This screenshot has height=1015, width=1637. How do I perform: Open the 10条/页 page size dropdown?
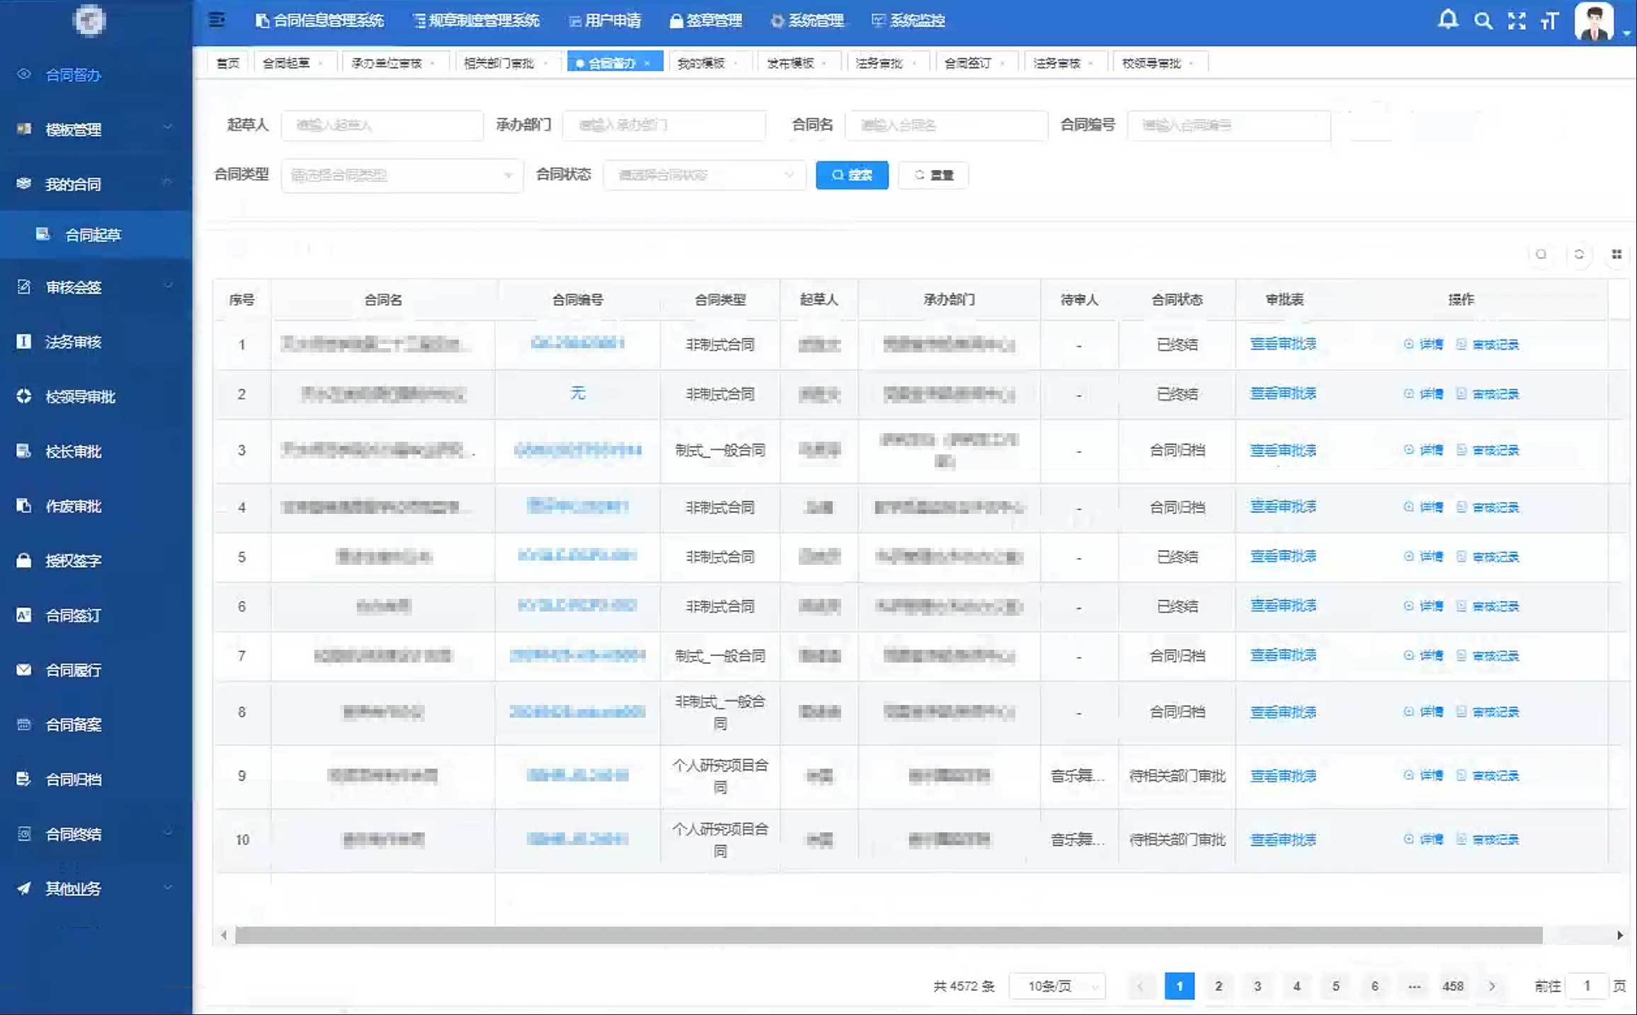[1057, 986]
